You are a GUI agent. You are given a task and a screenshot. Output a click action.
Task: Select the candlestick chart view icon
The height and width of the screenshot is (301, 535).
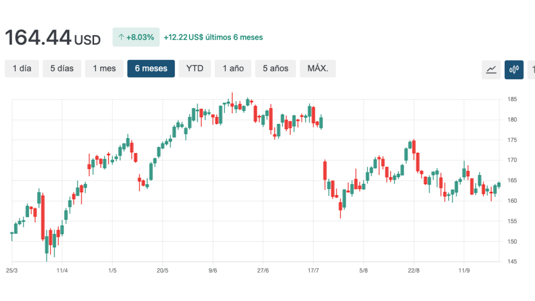pyautogui.click(x=514, y=70)
